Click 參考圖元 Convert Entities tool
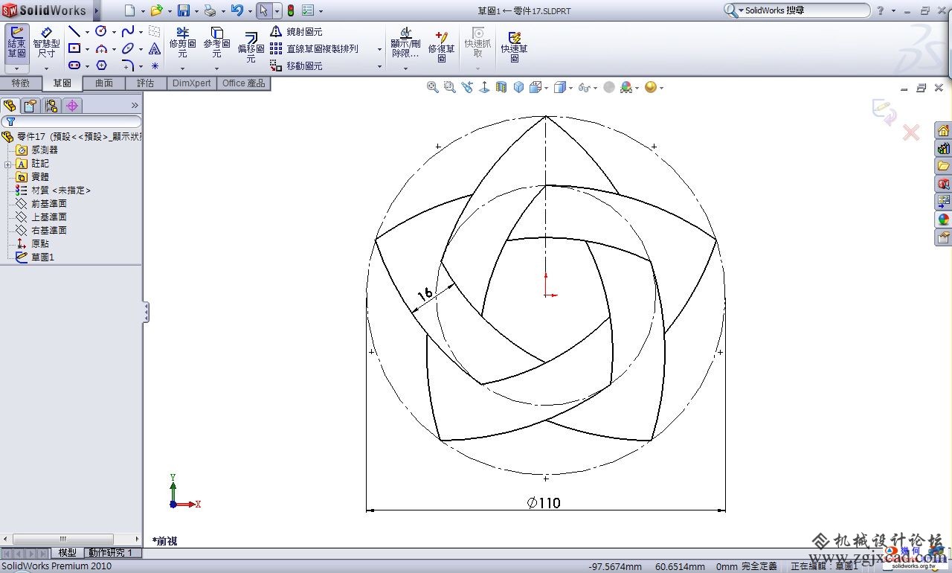 click(216, 42)
